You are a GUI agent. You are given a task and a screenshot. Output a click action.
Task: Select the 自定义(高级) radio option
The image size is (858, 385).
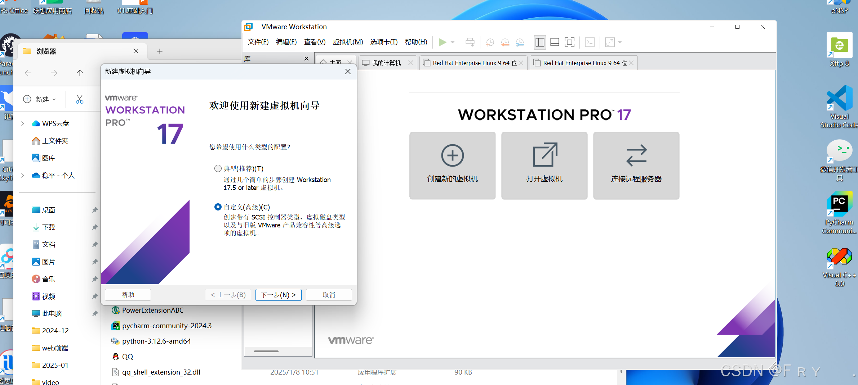(x=218, y=207)
